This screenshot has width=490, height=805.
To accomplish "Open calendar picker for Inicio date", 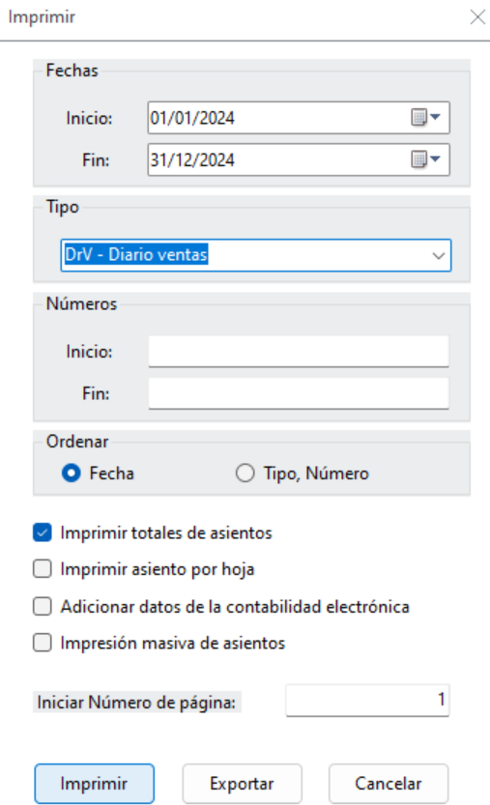I will (426, 118).
